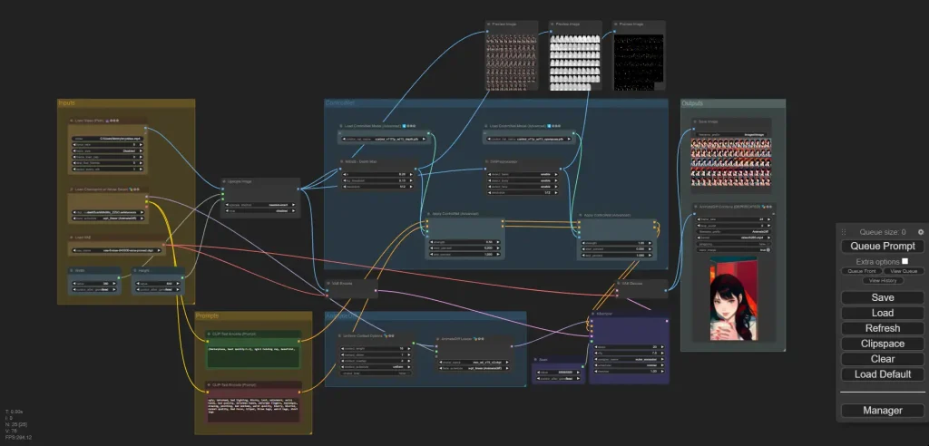Click the VAE Decode node collapse dot
The width and height of the screenshot is (929, 446).
[x=620, y=283]
